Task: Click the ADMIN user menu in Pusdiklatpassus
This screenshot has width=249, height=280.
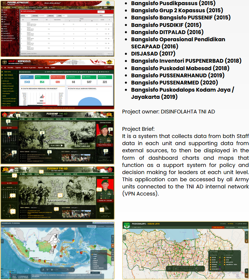Action: click(x=105, y=7)
